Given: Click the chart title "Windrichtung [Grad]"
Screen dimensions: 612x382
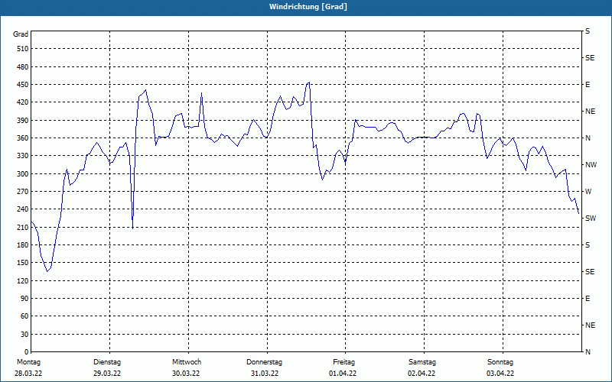Looking at the screenshot, I should 308,7.
